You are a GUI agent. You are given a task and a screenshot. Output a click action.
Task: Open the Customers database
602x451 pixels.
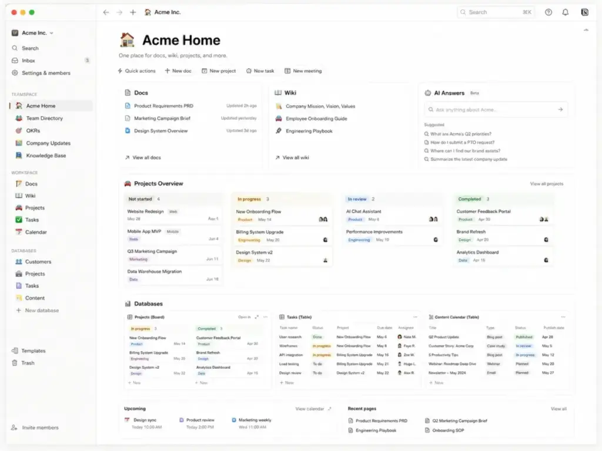coord(38,262)
